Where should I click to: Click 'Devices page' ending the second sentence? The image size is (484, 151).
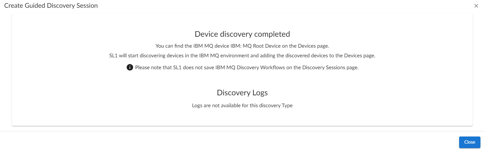[360, 55]
